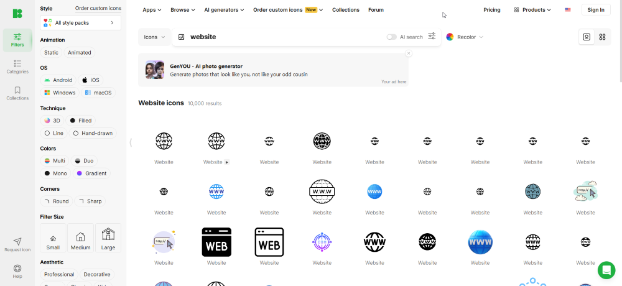This screenshot has height=286, width=622.
Task: Open the Icons type dropdown
Action: tap(154, 37)
